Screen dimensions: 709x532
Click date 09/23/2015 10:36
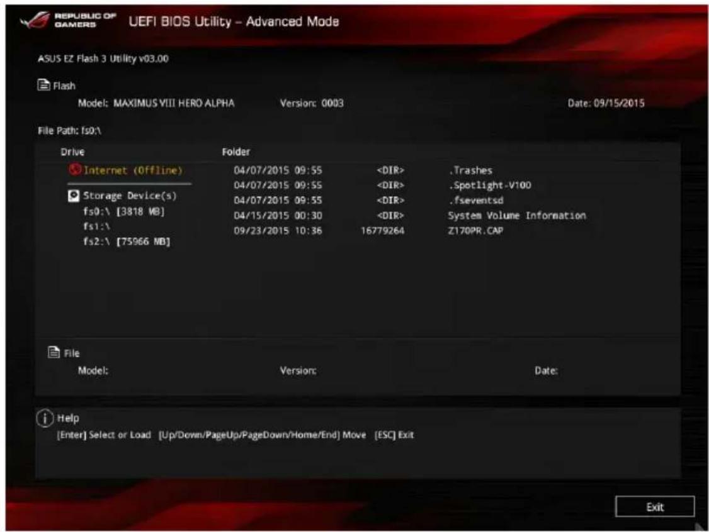(278, 230)
